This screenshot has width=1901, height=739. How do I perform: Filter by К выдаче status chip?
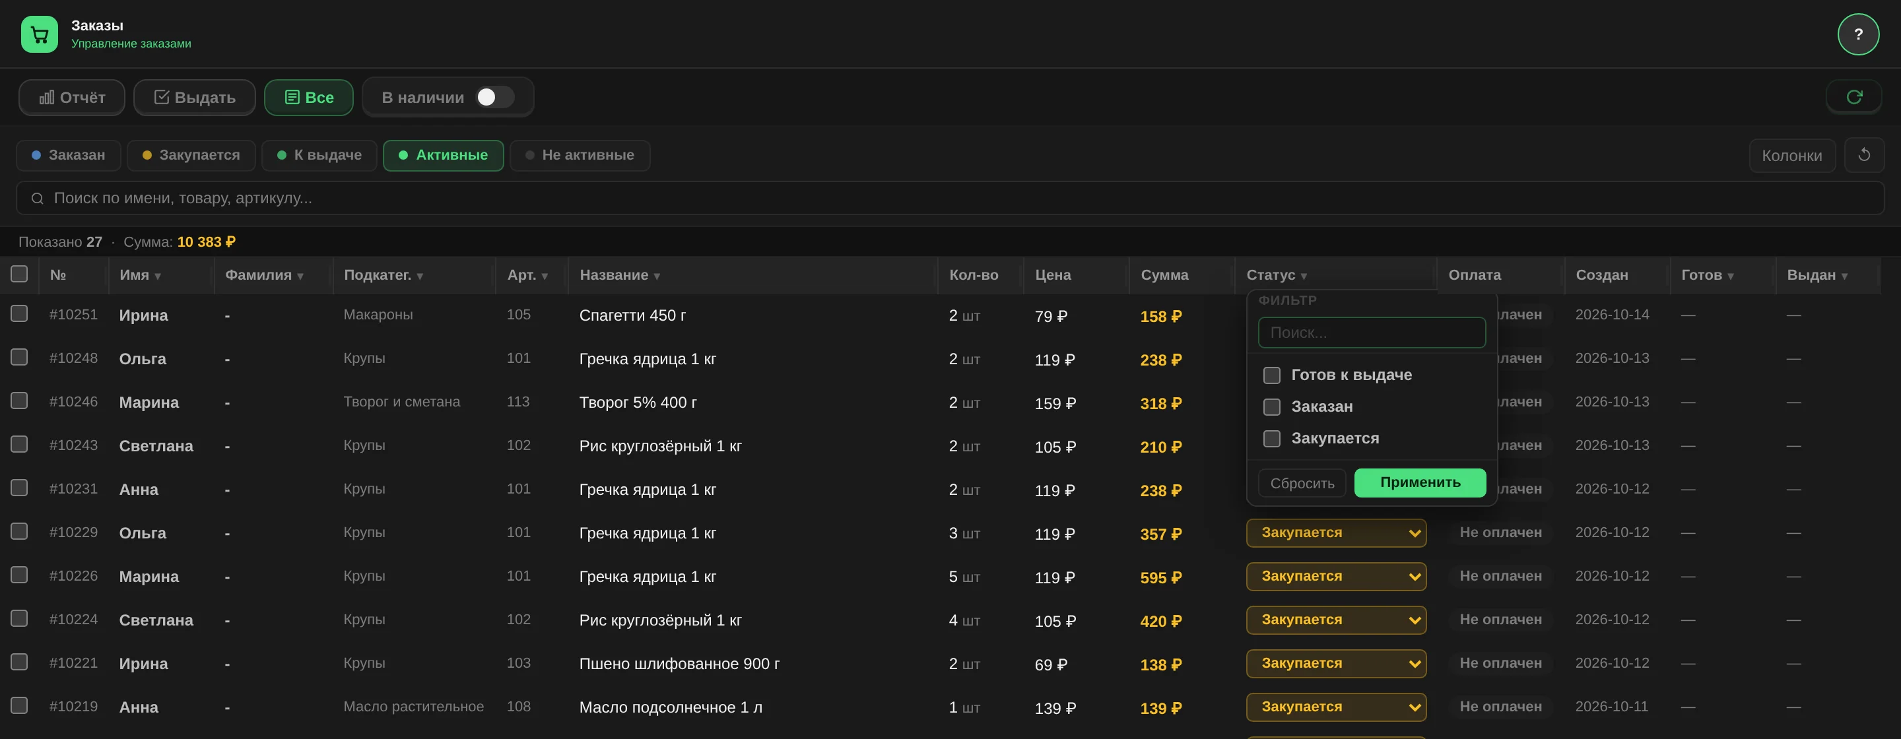pos(319,155)
